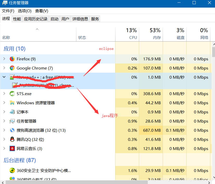The image size is (215, 184).
Task: Expand Windows 资源管理器 row
Action: 4,103
